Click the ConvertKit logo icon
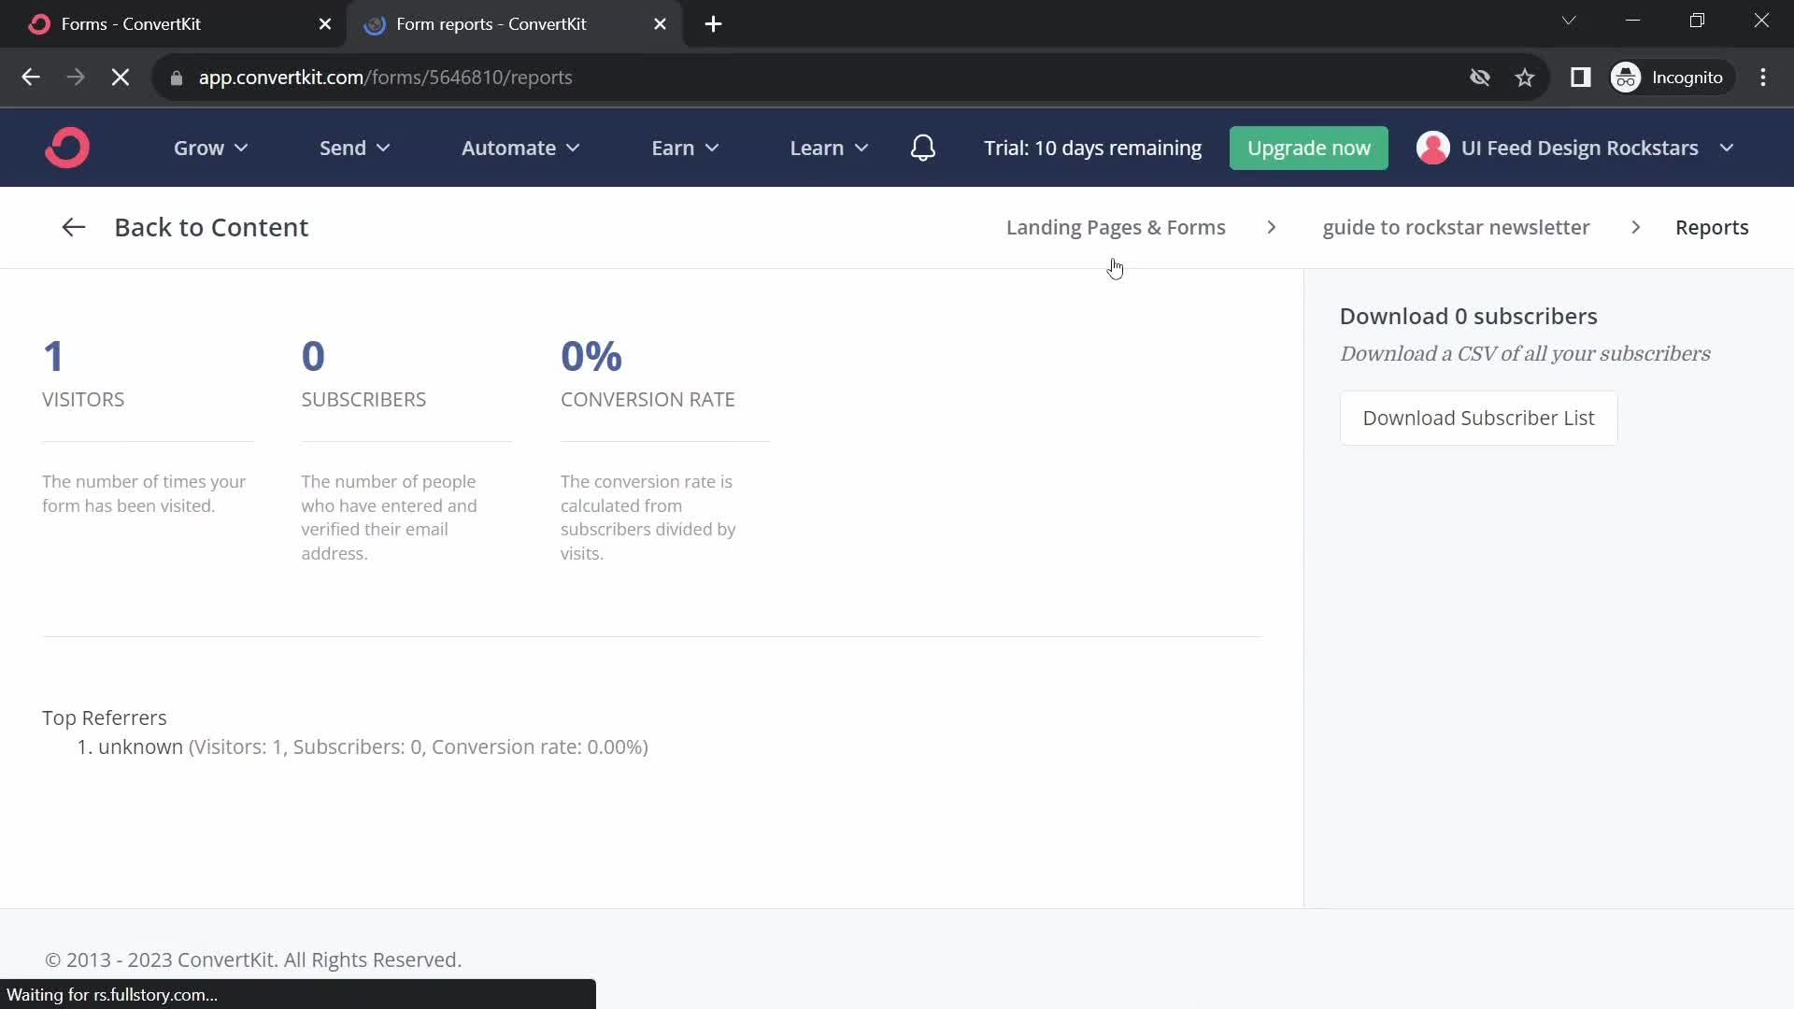Screen dimensions: 1794x1009 [67, 148]
